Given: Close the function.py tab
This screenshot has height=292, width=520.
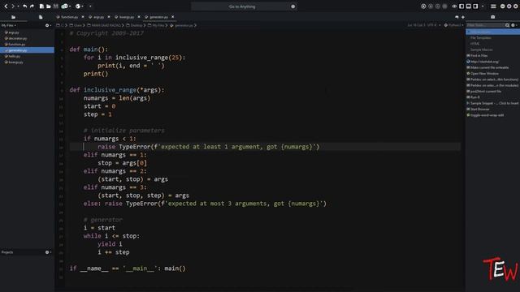Looking at the screenshot, I should point(83,17).
